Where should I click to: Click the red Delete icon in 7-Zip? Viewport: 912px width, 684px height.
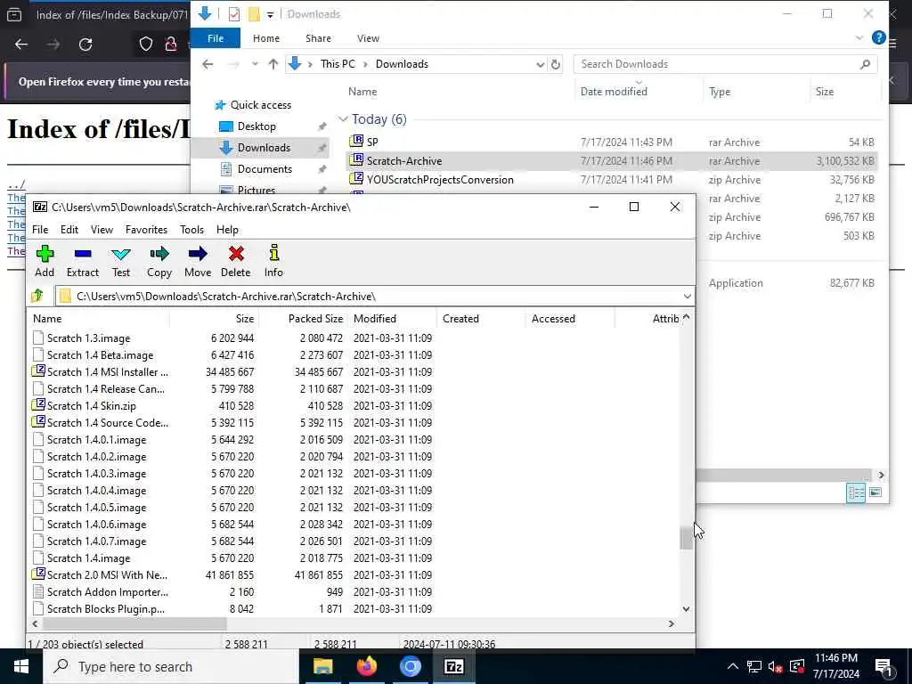(235, 261)
